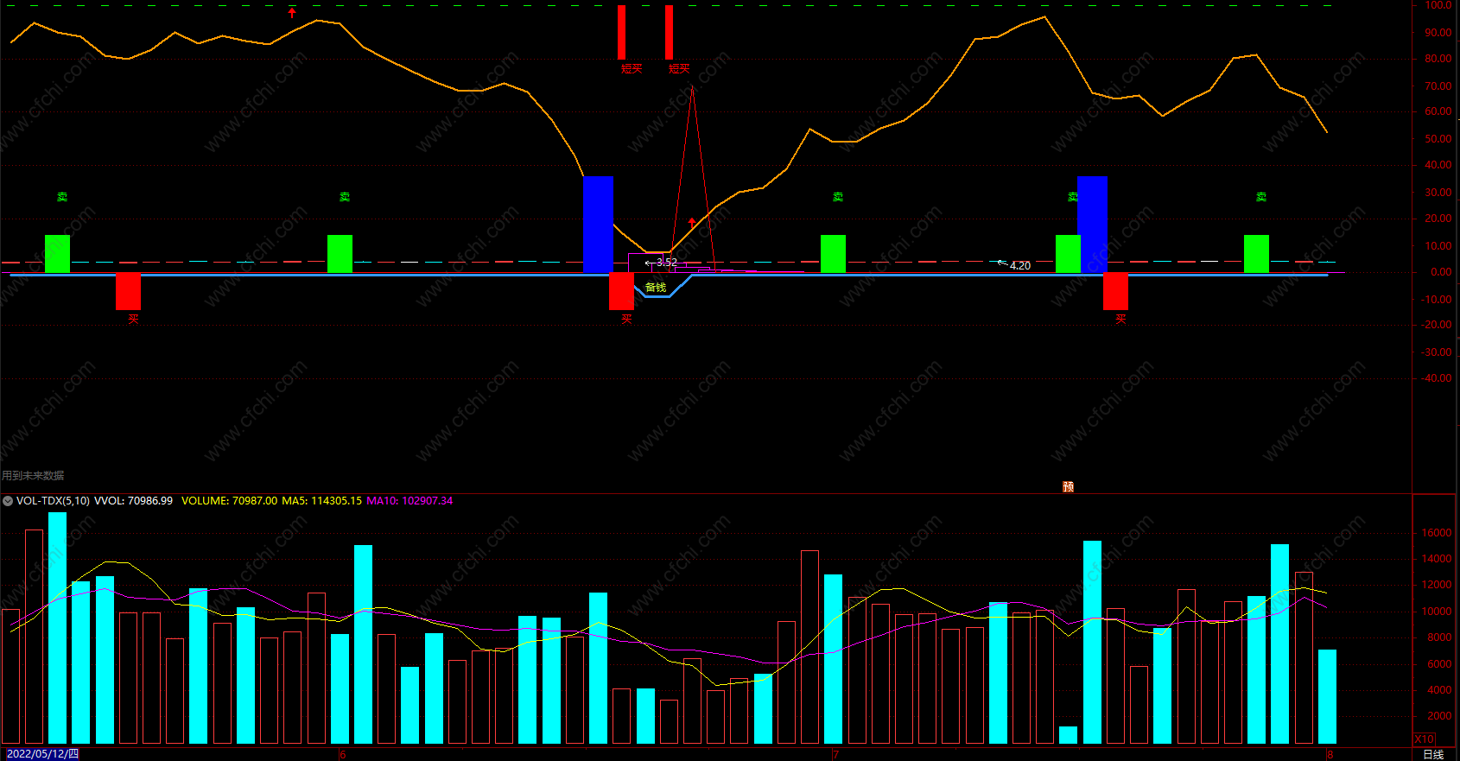Image resolution: width=1460 pixels, height=761 pixels.
Task: Click the month 8 marker on timeline
Action: 1330,755
